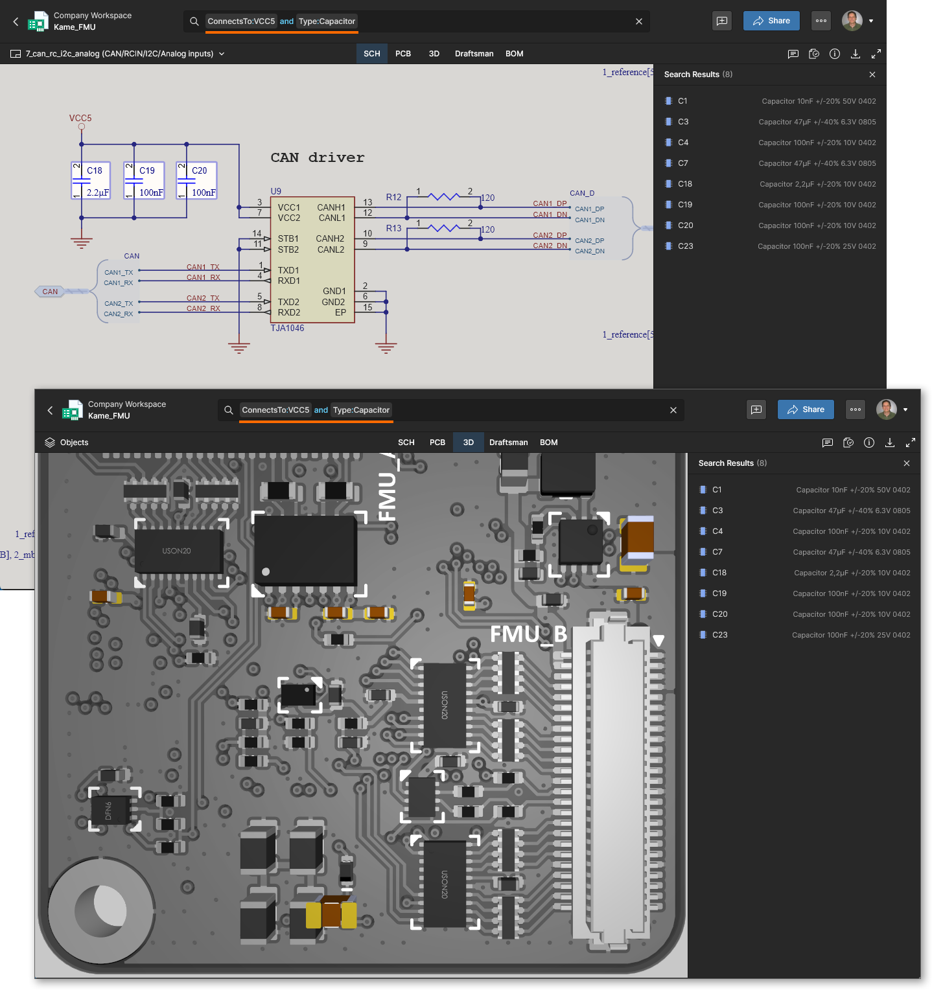
Task: Click search magnifier icon in SCH window
Action: point(194,21)
